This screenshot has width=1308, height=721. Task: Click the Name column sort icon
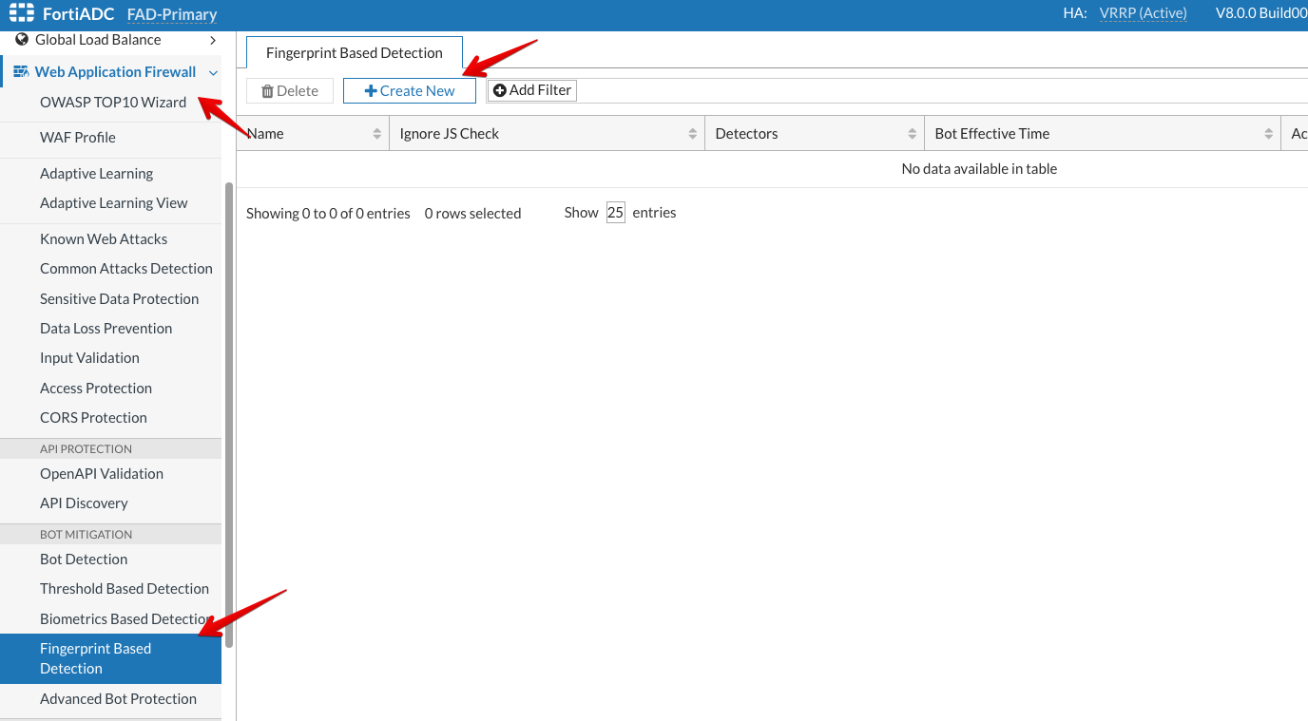377,134
